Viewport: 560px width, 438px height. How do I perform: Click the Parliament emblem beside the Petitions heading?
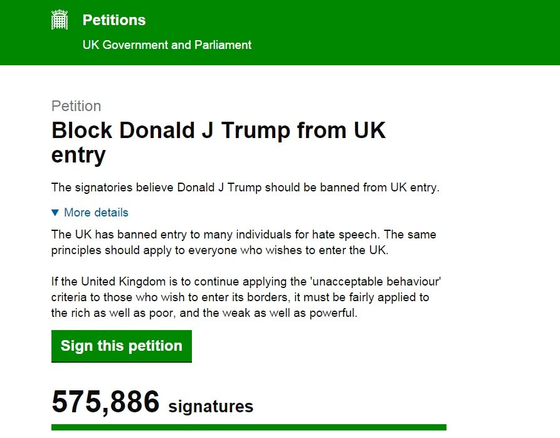(x=60, y=19)
